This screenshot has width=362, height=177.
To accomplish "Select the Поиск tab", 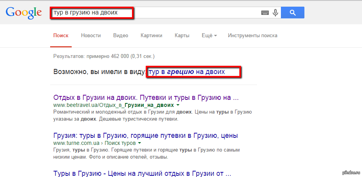I will tap(61, 36).
